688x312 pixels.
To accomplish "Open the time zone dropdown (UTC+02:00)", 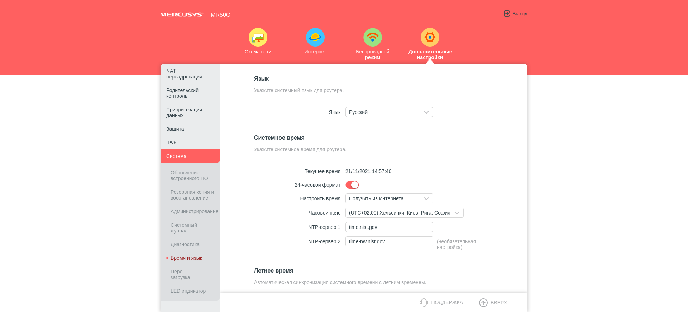I will [x=404, y=213].
